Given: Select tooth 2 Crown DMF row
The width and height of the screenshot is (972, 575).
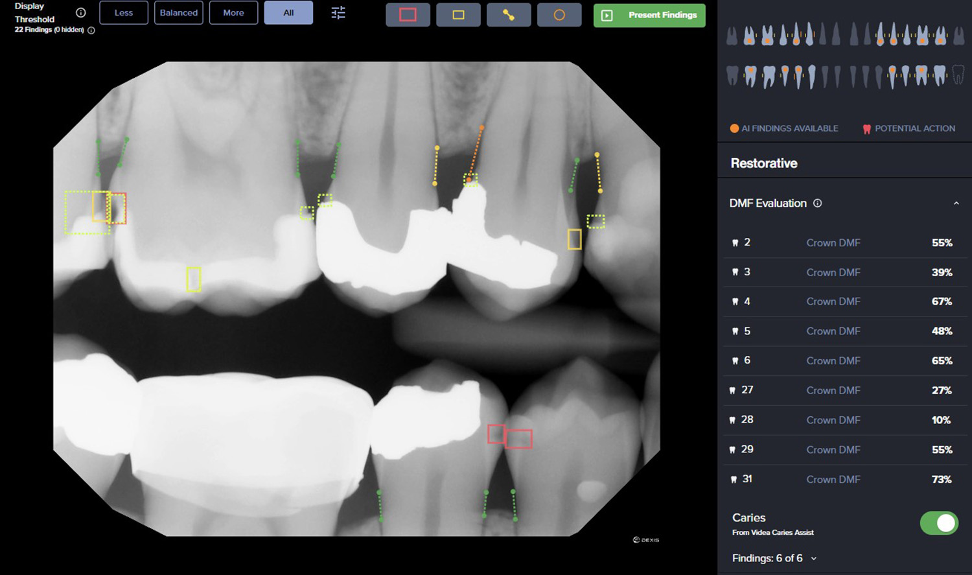Looking at the screenshot, I should point(842,242).
